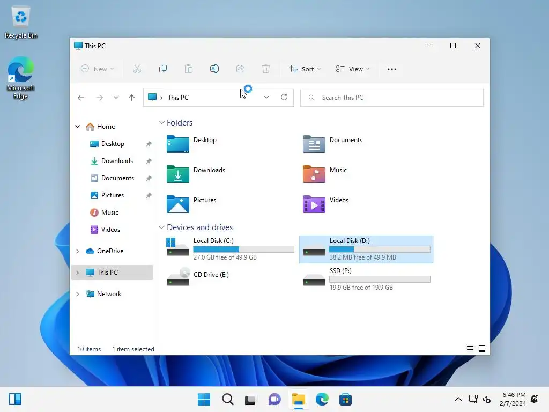The height and width of the screenshot is (412, 549).
Task: Open the Videos folder in Folders section
Action: pyautogui.click(x=314, y=204)
